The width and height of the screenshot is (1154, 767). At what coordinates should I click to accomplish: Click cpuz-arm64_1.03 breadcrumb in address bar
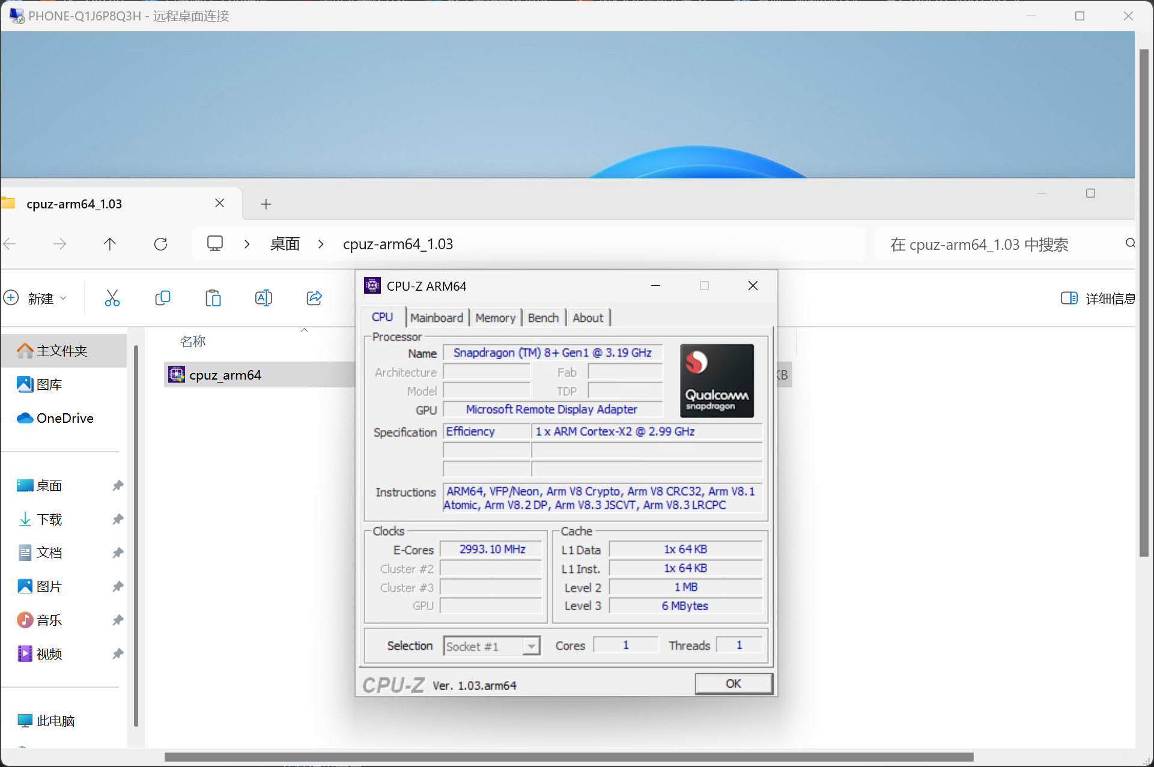[x=398, y=244]
